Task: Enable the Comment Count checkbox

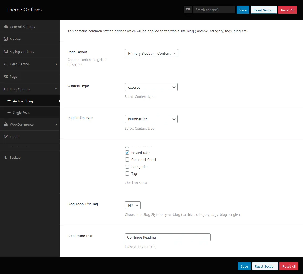Action: coord(127,159)
